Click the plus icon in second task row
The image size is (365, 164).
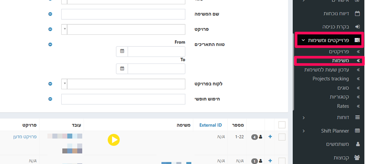270,161
